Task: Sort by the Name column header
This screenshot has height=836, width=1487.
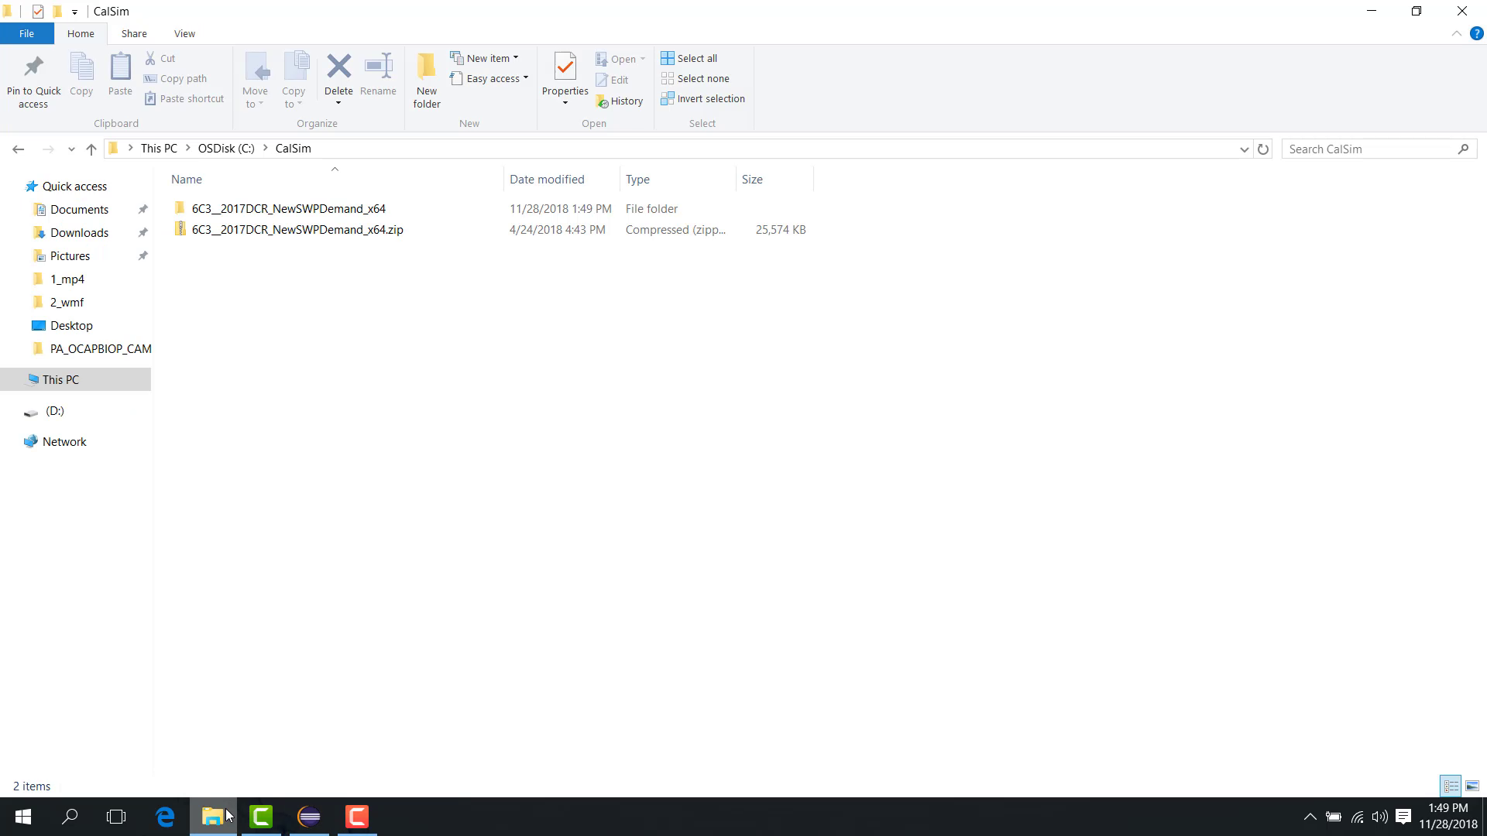Action: point(335,179)
